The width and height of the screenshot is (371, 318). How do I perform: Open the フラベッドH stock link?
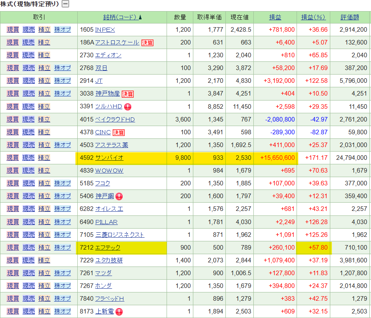[109, 299]
